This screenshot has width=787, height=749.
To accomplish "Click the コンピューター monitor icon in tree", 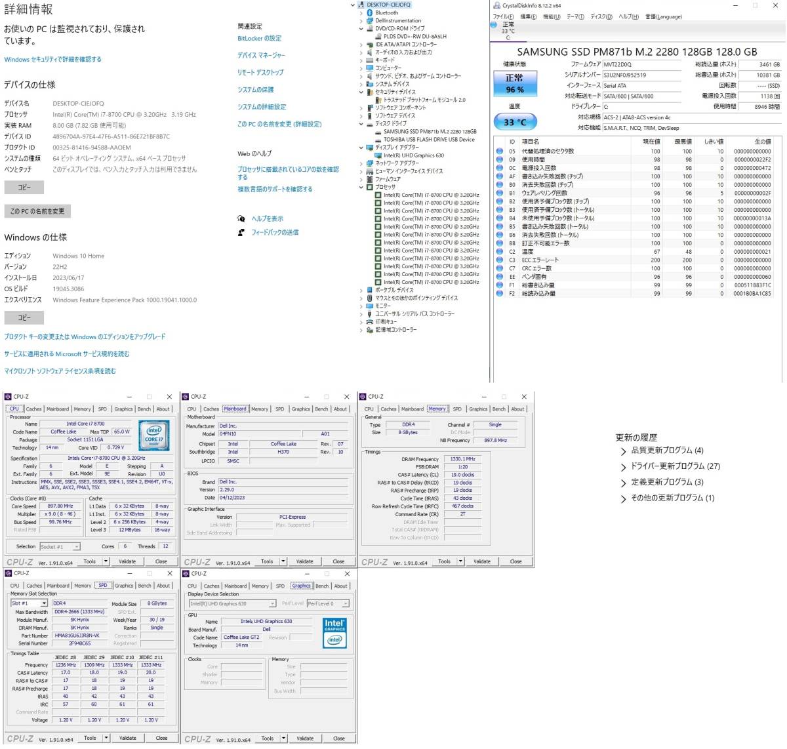I will [370, 68].
